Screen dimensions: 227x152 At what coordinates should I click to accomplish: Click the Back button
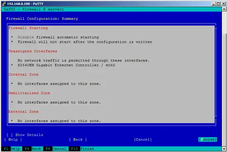tap(78, 140)
